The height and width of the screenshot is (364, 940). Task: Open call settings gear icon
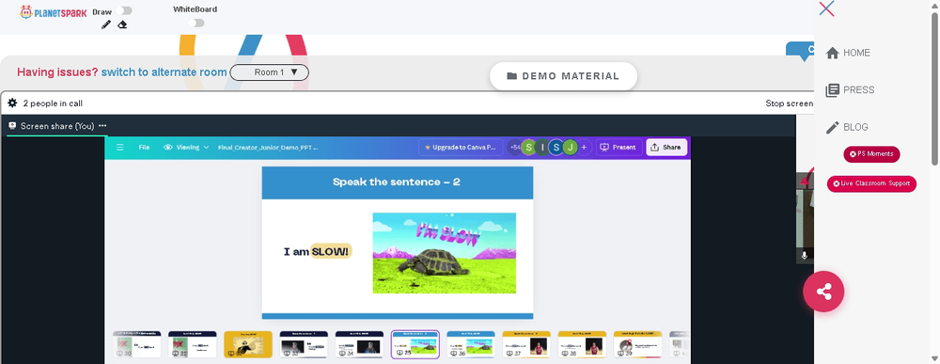[12, 103]
